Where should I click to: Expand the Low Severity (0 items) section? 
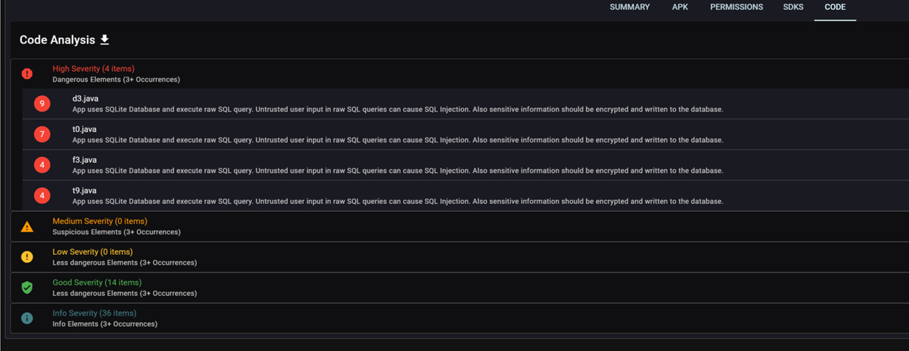(x=460, y=257)
